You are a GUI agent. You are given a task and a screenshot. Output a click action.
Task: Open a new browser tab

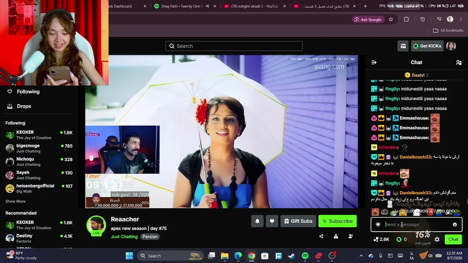coord(365,6)
